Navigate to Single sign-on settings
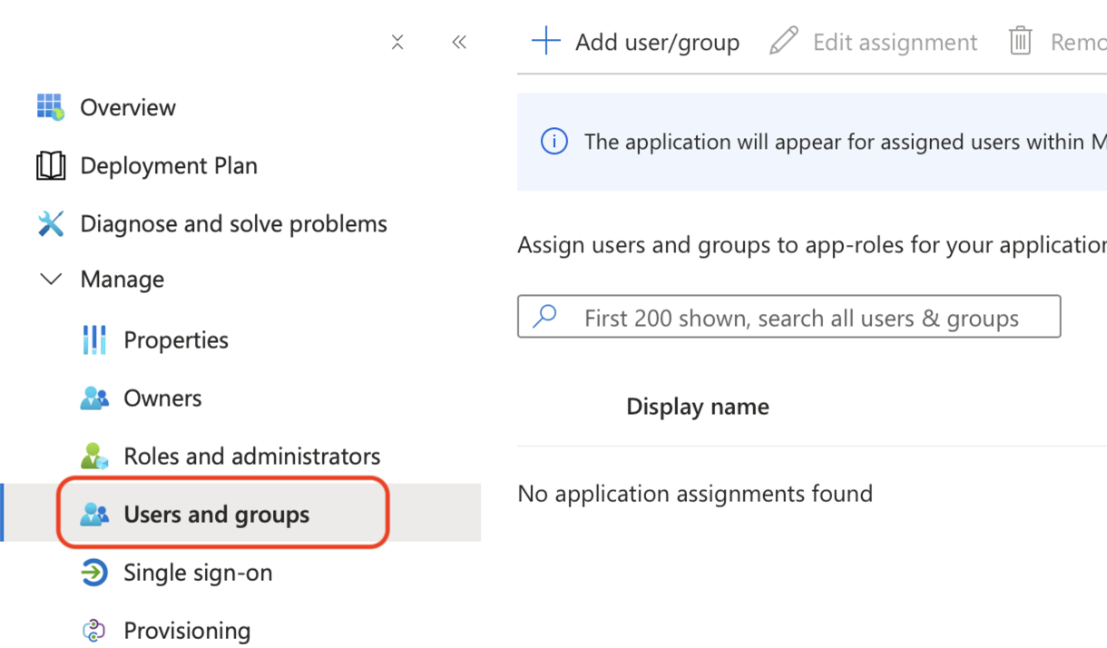 [x=198, y=573]
